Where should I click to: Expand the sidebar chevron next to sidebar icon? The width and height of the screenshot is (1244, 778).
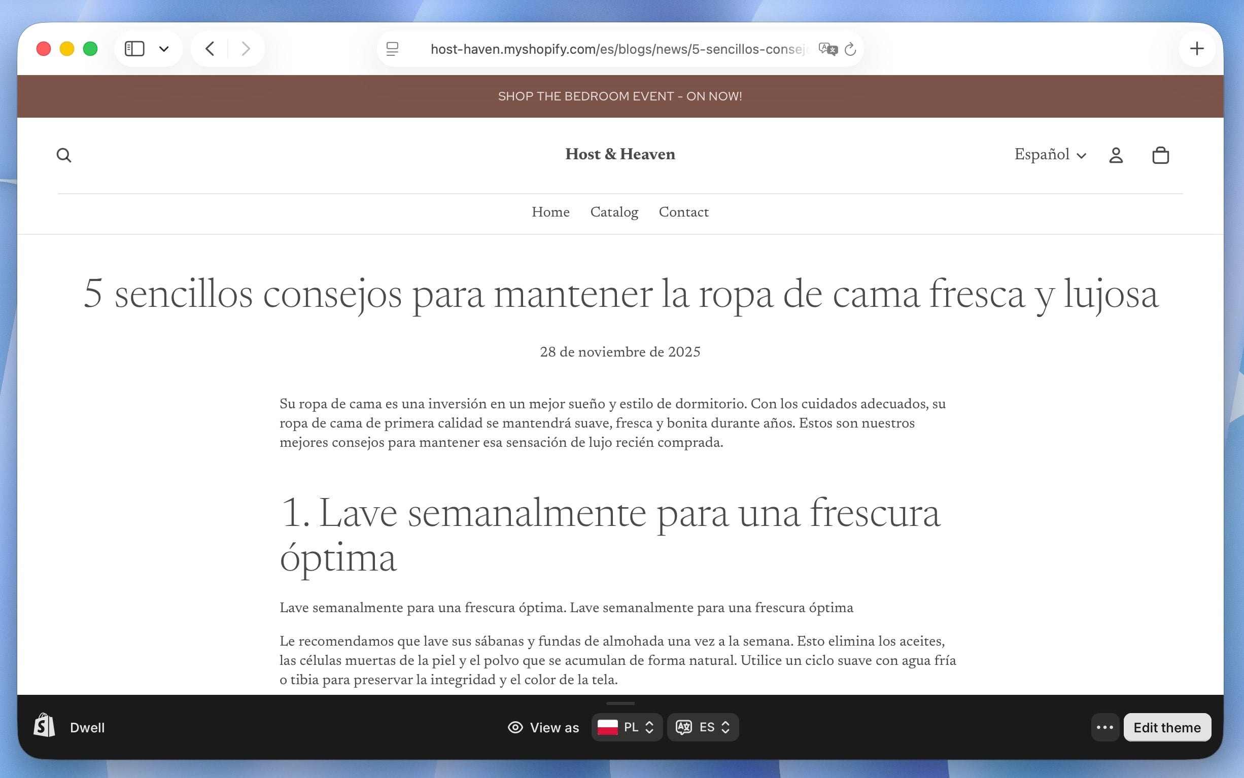pyautogui.click(x=164, y=48)
